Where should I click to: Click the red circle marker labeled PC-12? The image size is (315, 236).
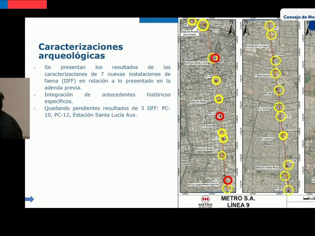click(x=220, y=117)
